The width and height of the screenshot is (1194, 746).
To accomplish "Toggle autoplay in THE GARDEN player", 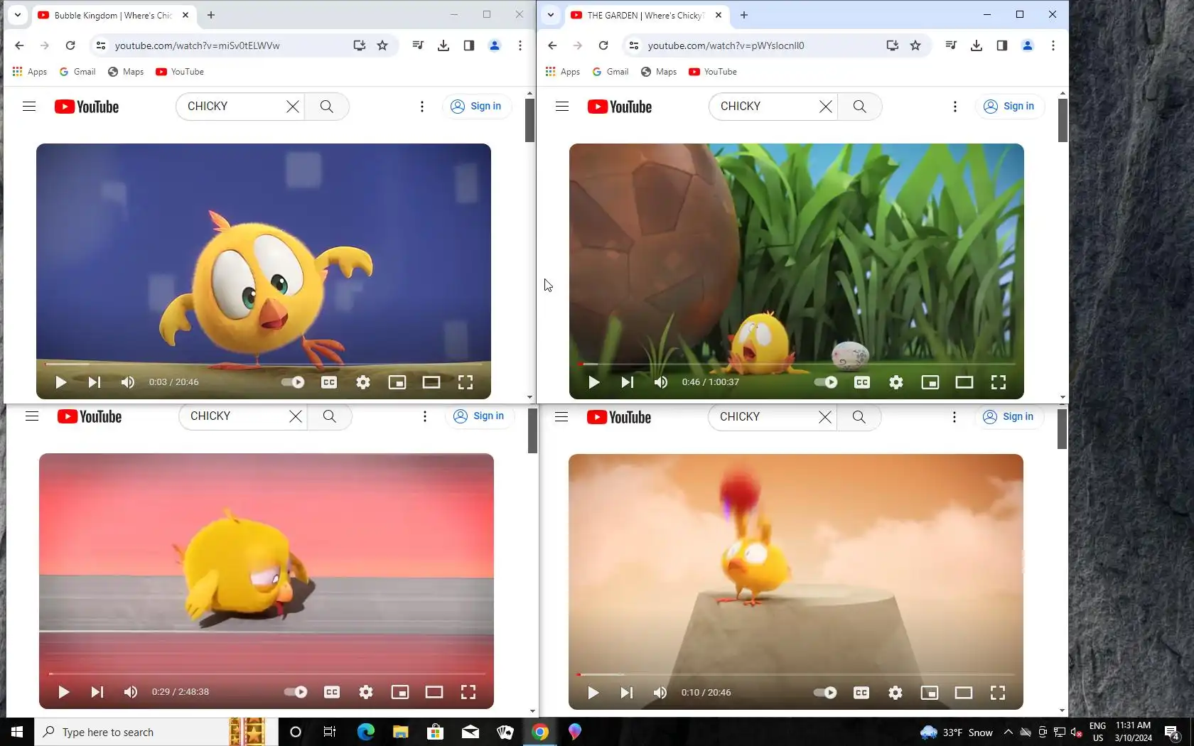I will coord(826,382).
